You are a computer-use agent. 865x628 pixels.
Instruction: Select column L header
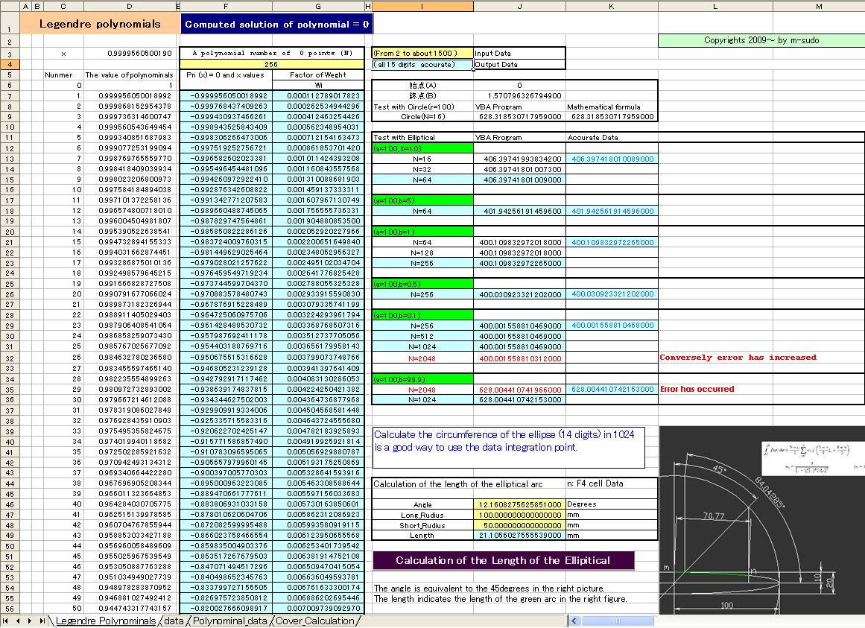pyautogui.click(x=715, y=6)
